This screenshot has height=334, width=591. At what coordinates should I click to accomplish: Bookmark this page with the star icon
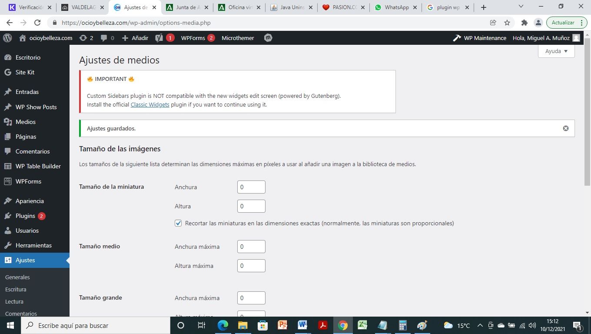pyautogui.click(x=507, y=23)
